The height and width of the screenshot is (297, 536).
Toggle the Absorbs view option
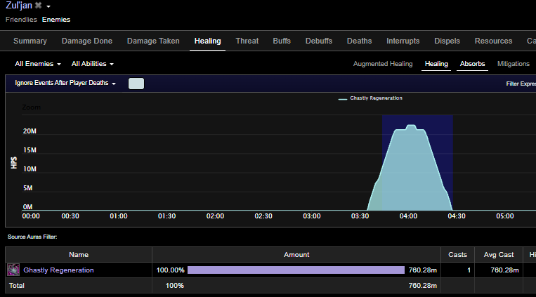pyautogui.click(x=472, y=64)
